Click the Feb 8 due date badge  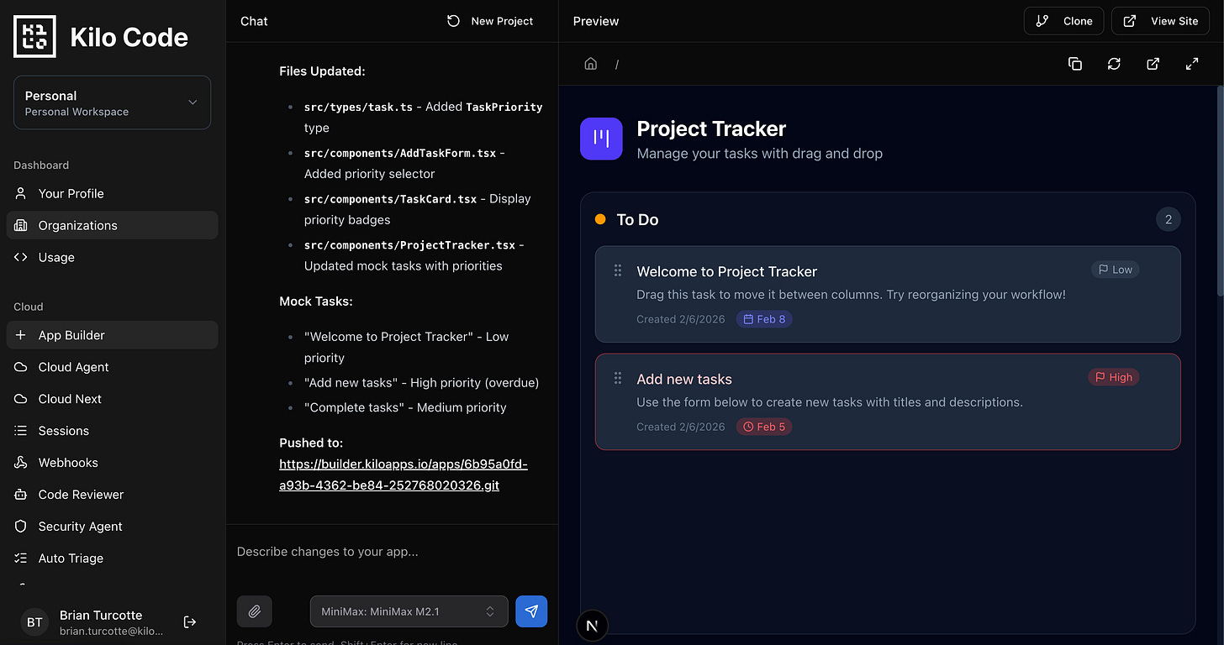click(764, 319)
